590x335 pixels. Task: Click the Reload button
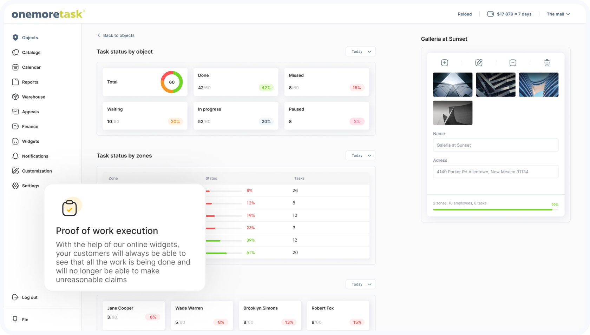[x=465, y=14]
